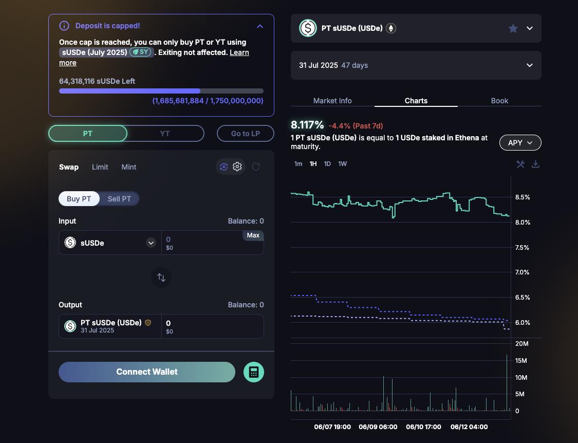Click the (1,685,681,884 / 1,750,000,000) text
578x443 pixels.
click(x=208, y=101)
